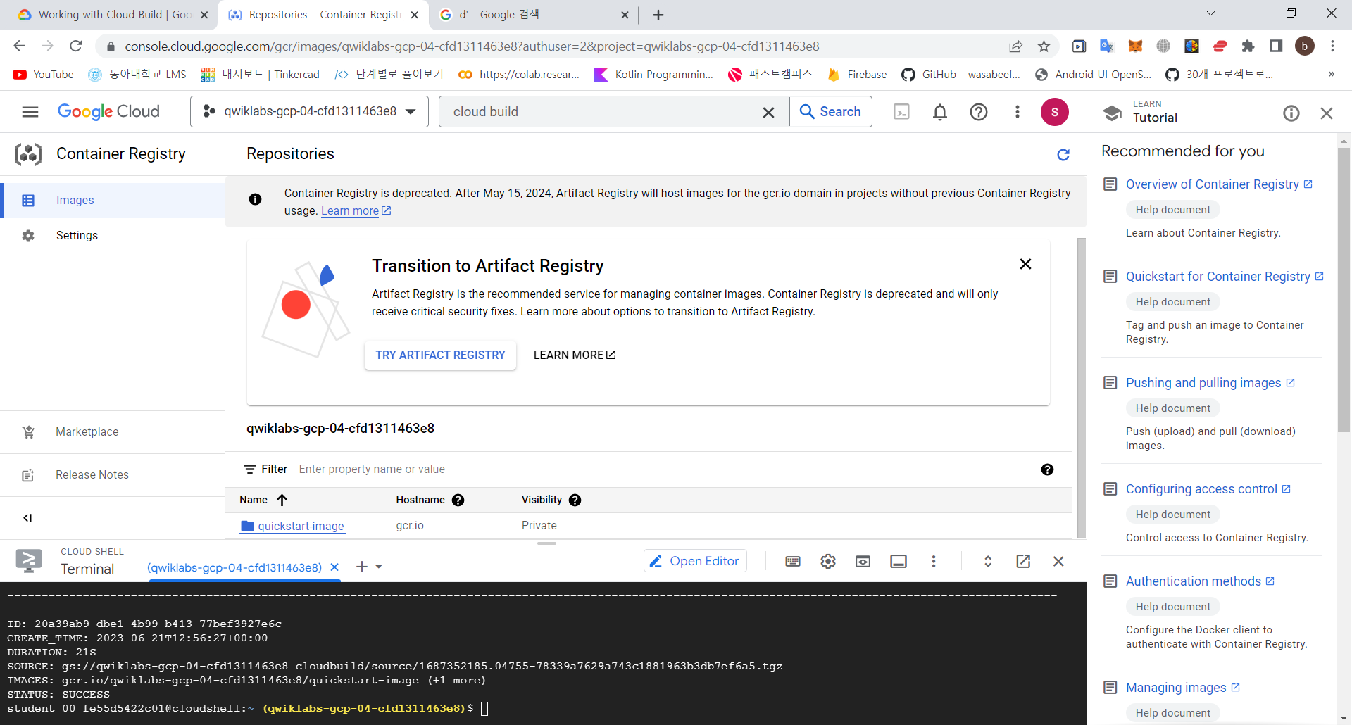
Task: Sort by Name ascending arrow
Action: [282, 500]
